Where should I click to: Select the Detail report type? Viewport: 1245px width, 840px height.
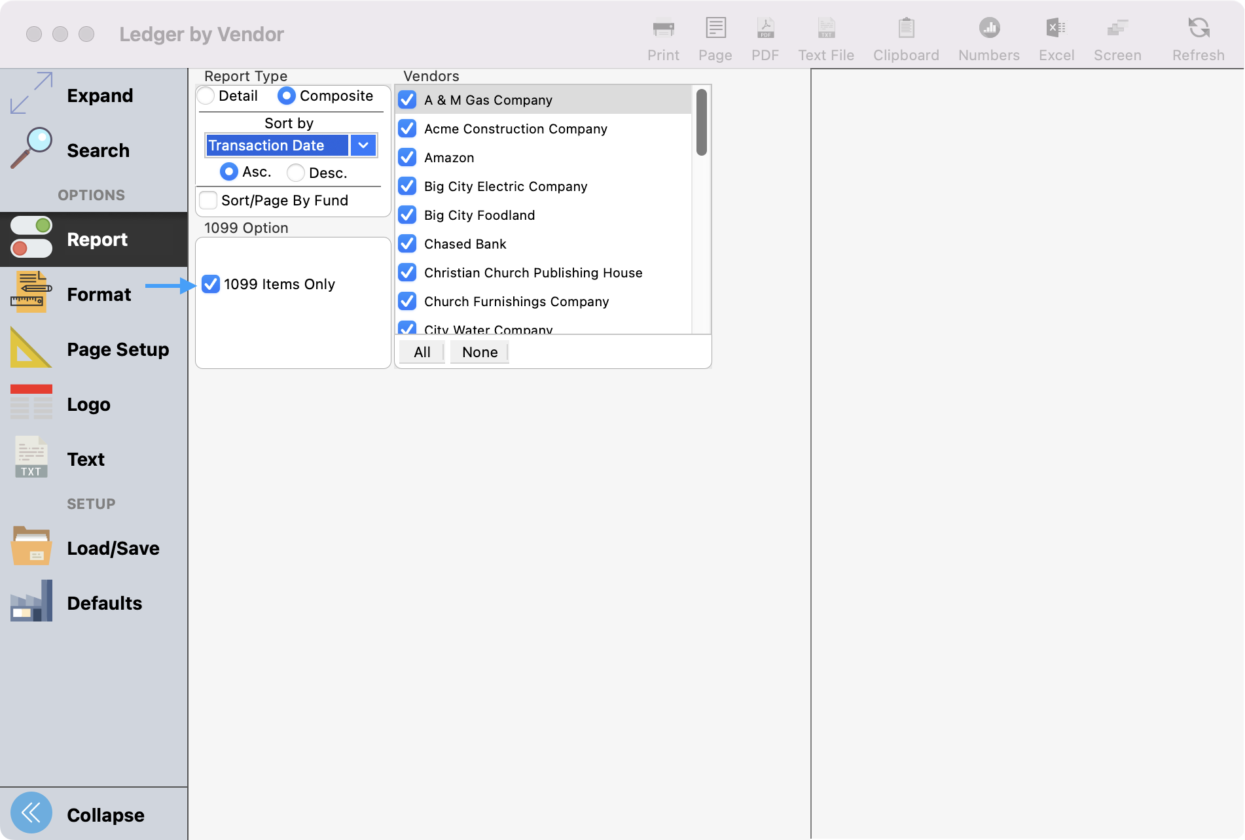pyautogui.click(x=206, y=96)
